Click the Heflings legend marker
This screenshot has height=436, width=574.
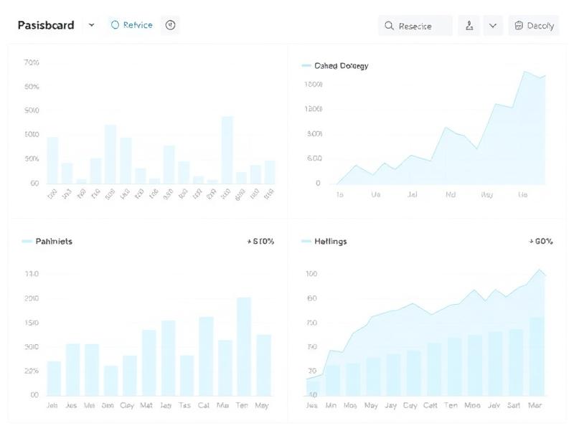[305, 242]
